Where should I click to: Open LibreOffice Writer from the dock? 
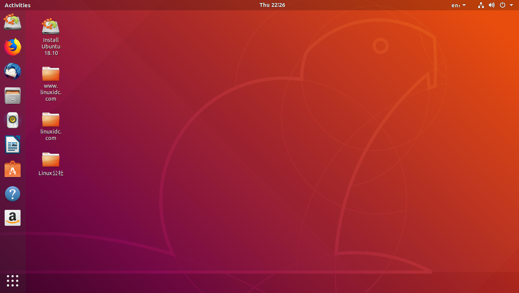(x=13, y=145)
